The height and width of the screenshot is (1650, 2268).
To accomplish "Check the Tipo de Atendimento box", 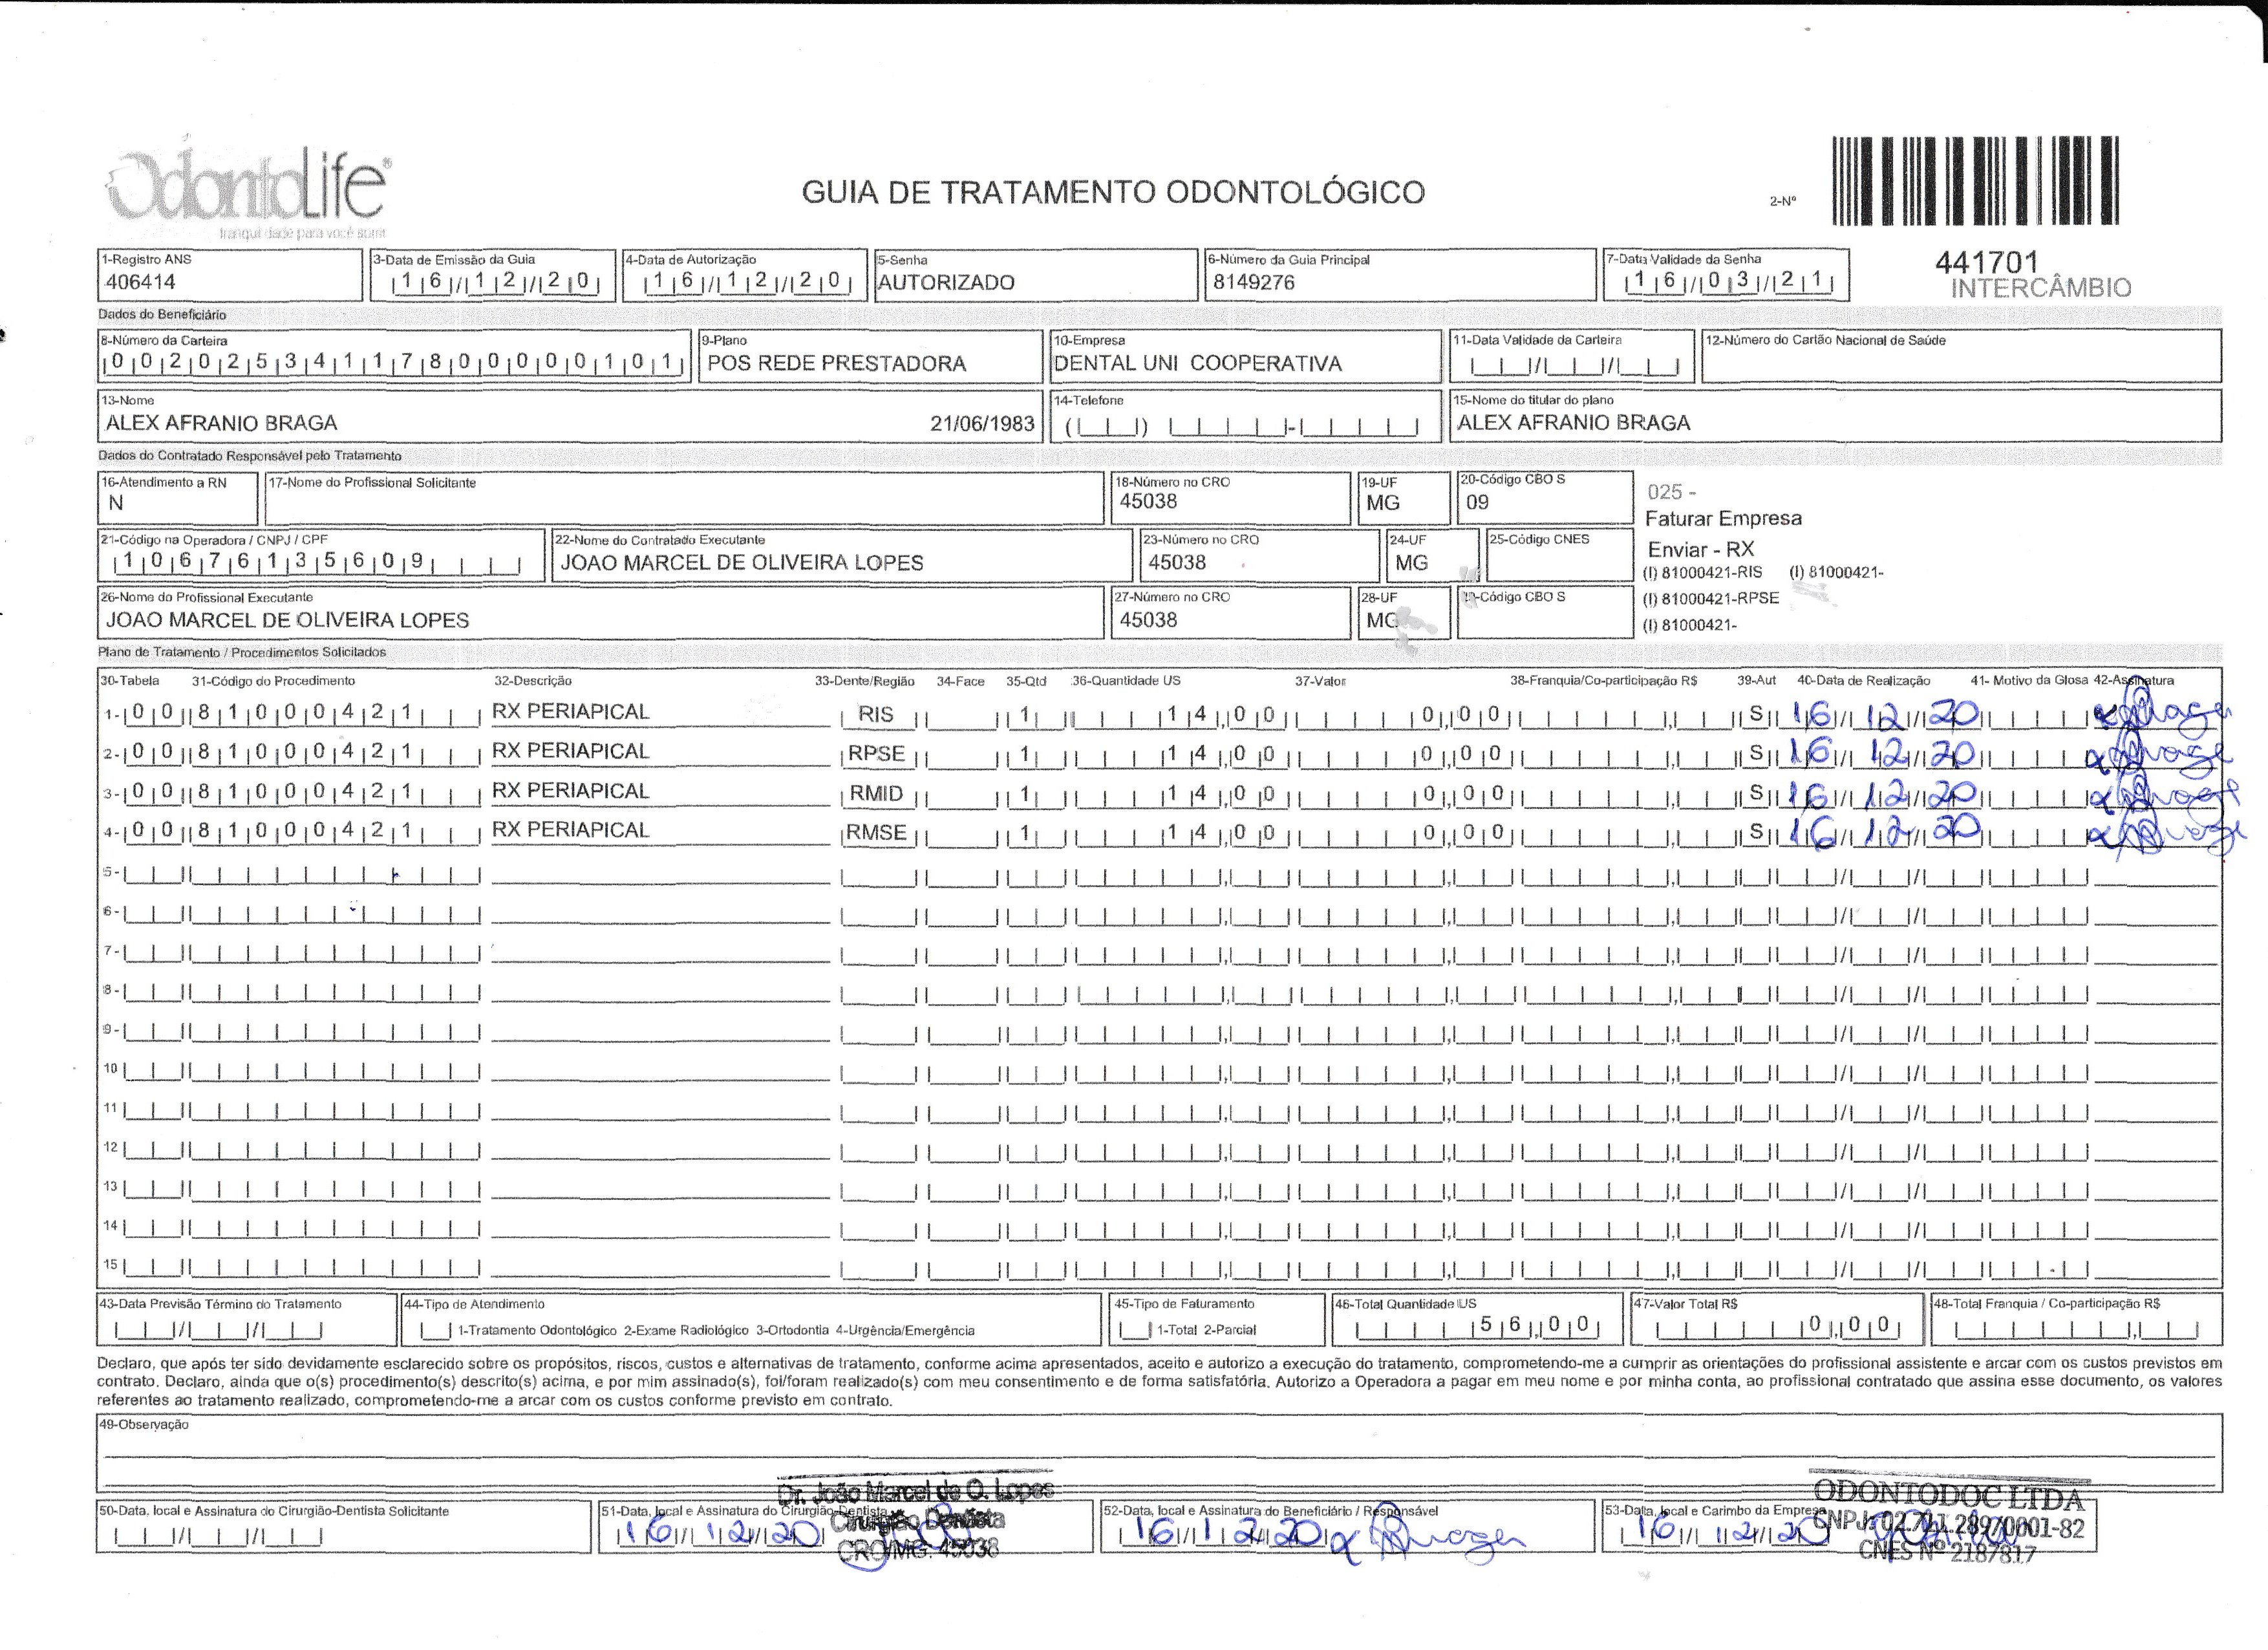I will pyautogui.click(x=436, y=1331).
